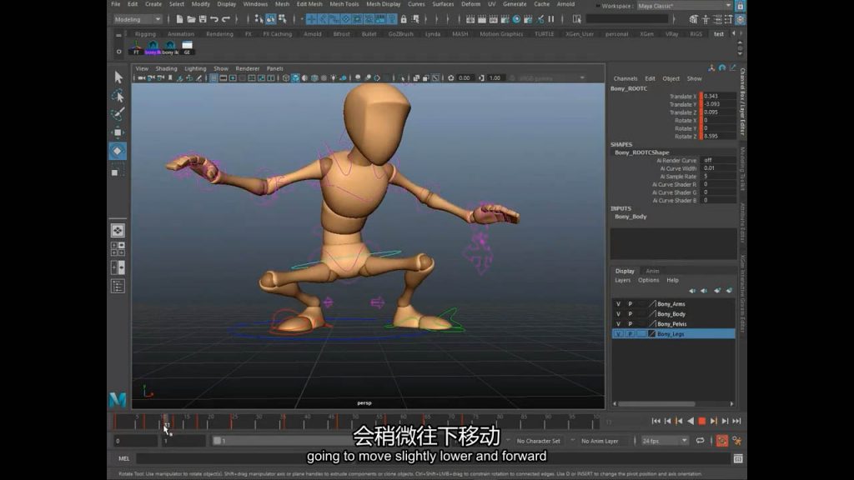This screenshot has height=480, width=854.
Task: Toggle visibility of the Bony_Pelvis layer
Action: click(618, 324)
